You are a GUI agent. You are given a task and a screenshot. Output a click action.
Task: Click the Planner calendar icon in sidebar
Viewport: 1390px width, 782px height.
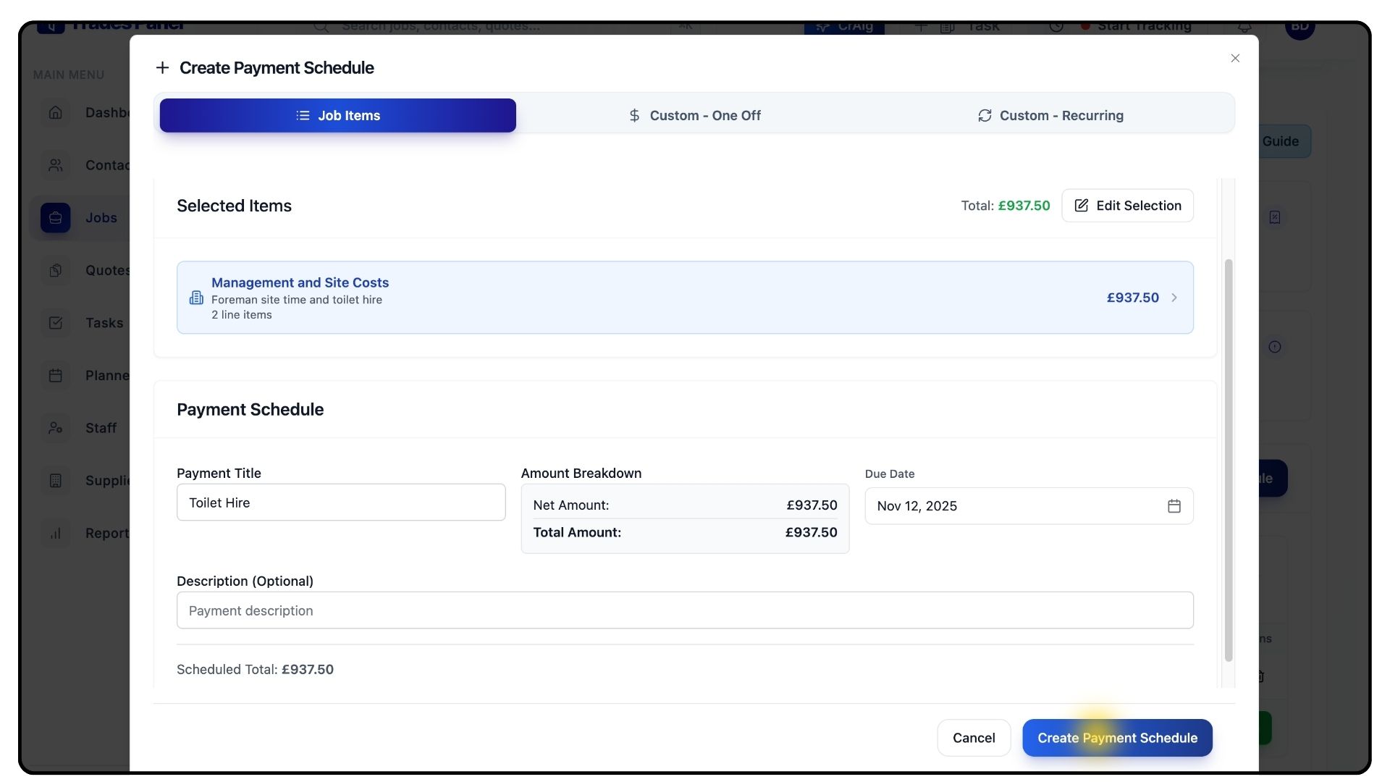56,375
